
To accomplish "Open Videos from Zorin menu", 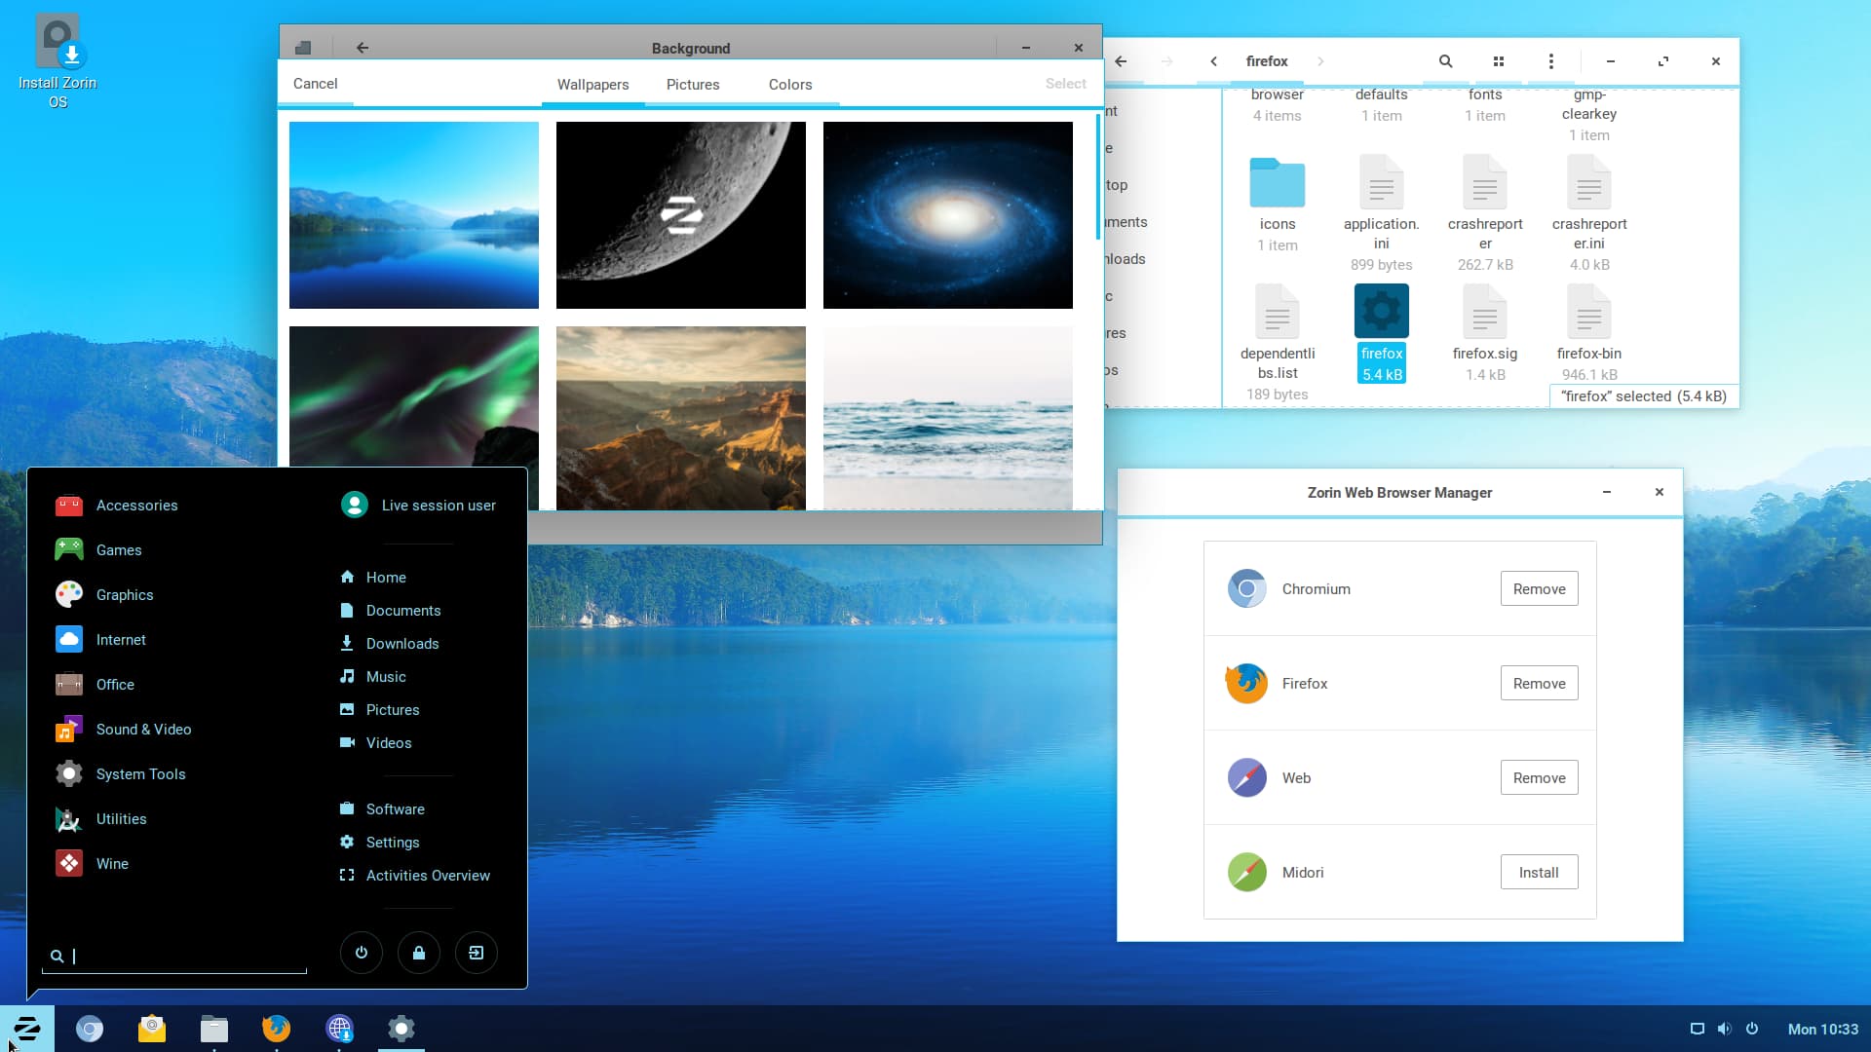I will pos(375,743).
